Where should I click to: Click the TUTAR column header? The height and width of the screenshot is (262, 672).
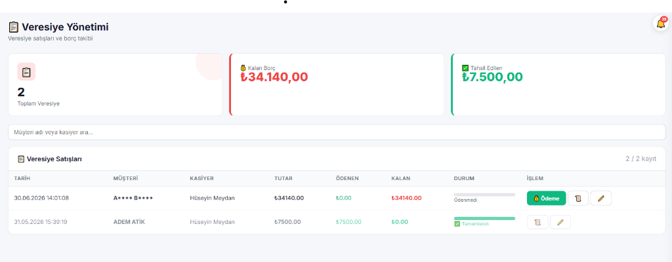coord(283,178)
